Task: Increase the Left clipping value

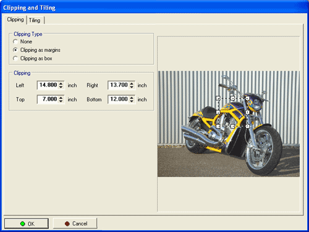Action: [61, 83]
